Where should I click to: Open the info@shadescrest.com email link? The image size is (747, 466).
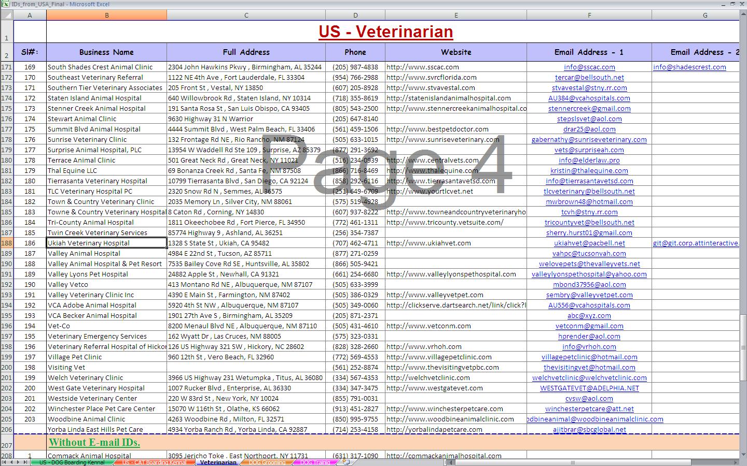(689, 67)
